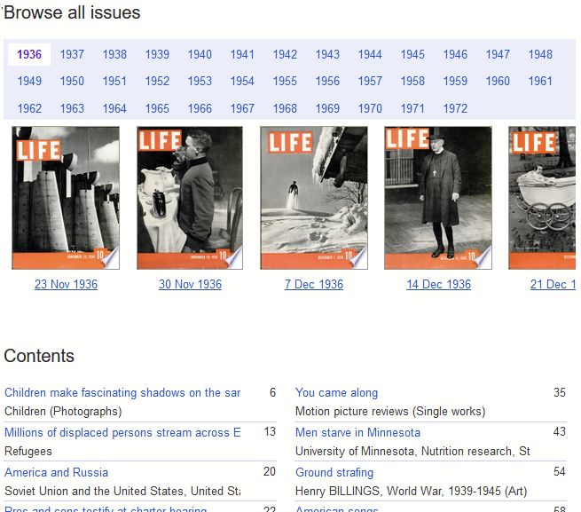Go to year 1963
The width and height of the screenshot is (581, 512).
[72, 108]
